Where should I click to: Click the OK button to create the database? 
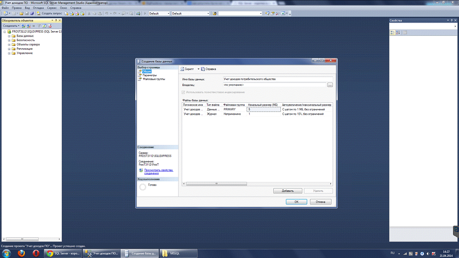click(296, 202)
